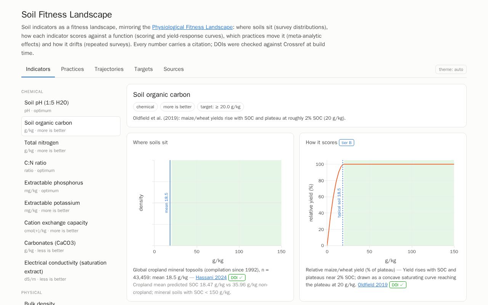Open the Trajectories tab
This screenshot has height=305, width=488.
tap(109, 69)
